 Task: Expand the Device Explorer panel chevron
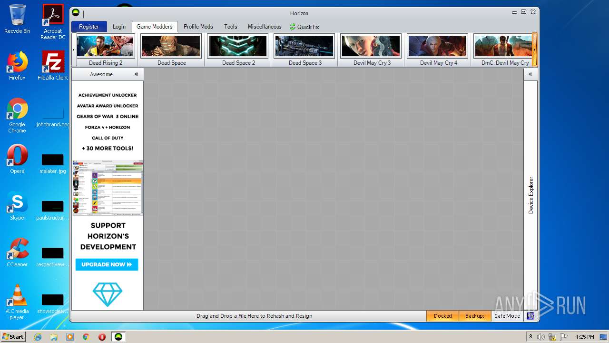[x=530, y=74]
